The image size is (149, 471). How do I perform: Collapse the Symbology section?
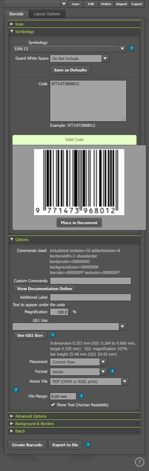pyautogui.click(x=74, y=31)
